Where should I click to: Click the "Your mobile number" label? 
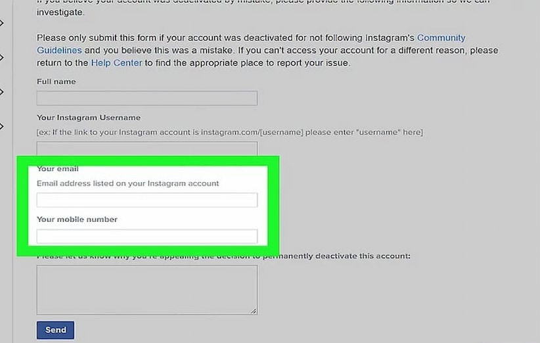[x=77, y=219]
